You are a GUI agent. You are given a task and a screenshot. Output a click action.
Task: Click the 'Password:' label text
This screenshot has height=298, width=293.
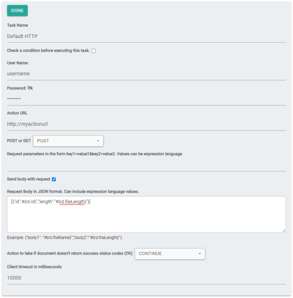(x=16, y=88)
